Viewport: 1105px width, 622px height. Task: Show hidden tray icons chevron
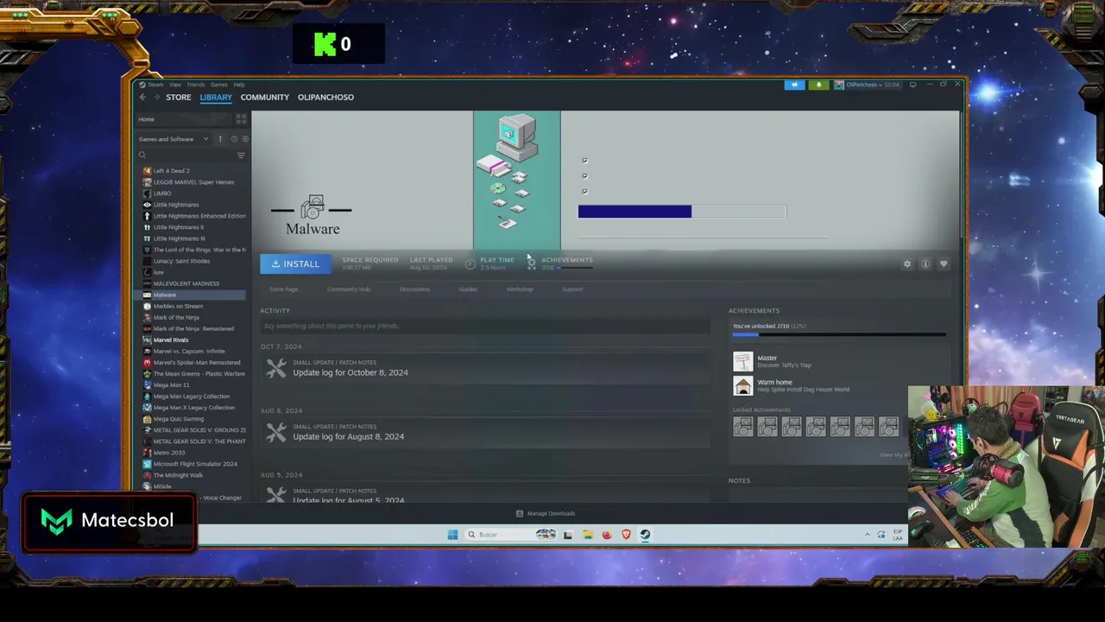pyautogui.click(x=868, y=535)
